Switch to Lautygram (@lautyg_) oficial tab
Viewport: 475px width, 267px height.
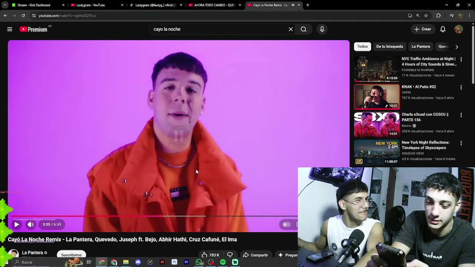[155, 5]
